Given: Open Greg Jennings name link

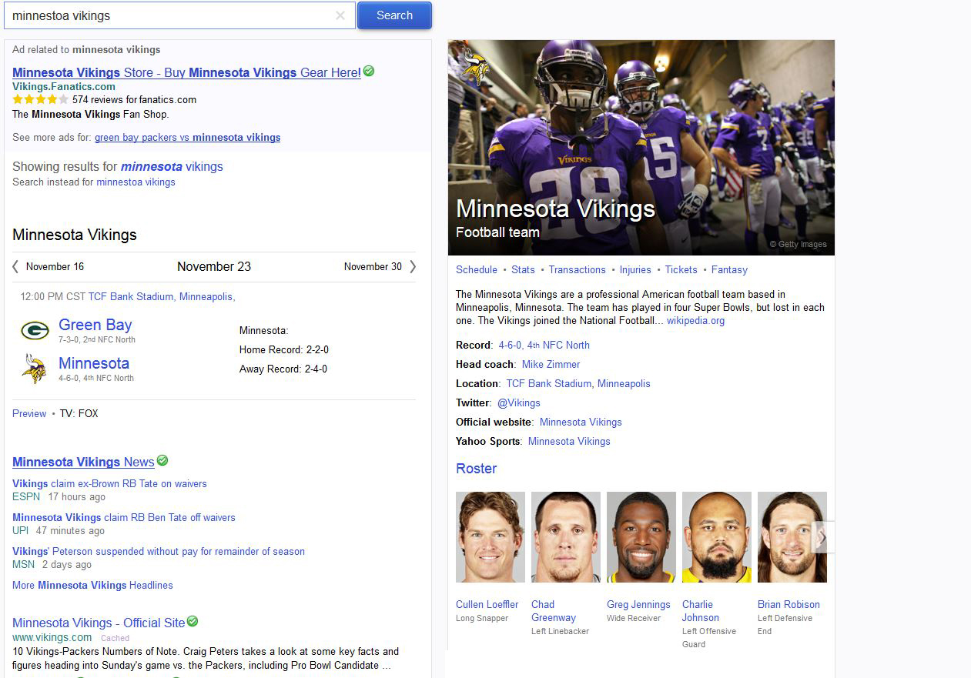Looking at the screenshot, I should pos(638,605).
